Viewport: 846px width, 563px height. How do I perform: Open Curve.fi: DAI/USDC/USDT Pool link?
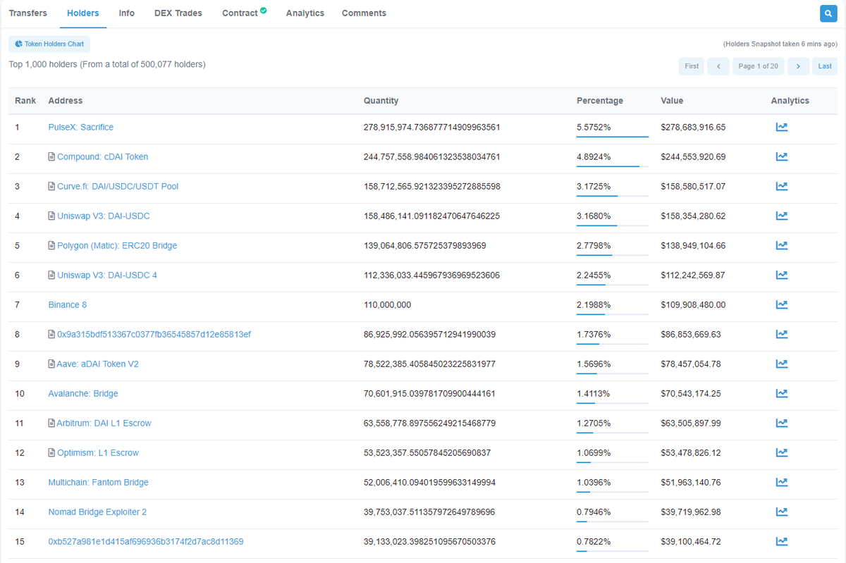(118, 187)
